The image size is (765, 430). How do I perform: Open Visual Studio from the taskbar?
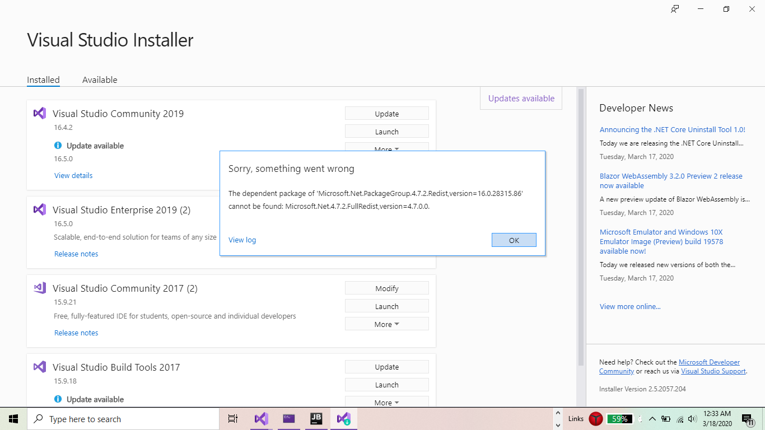[x=261, y=419]
